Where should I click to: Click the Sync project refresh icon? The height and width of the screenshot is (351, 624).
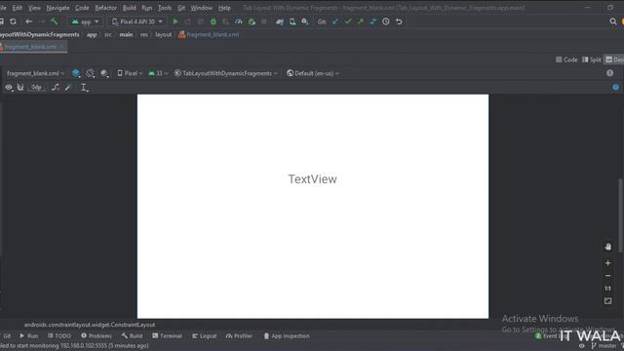coord(13,21)
